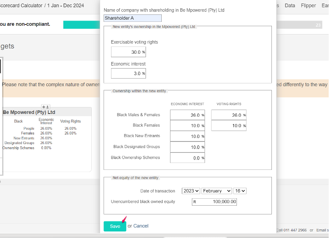Click the 23 score at progress bar end
Image resolution: width=330 pixels, height=238 pixels.
[x=318, y=25]
